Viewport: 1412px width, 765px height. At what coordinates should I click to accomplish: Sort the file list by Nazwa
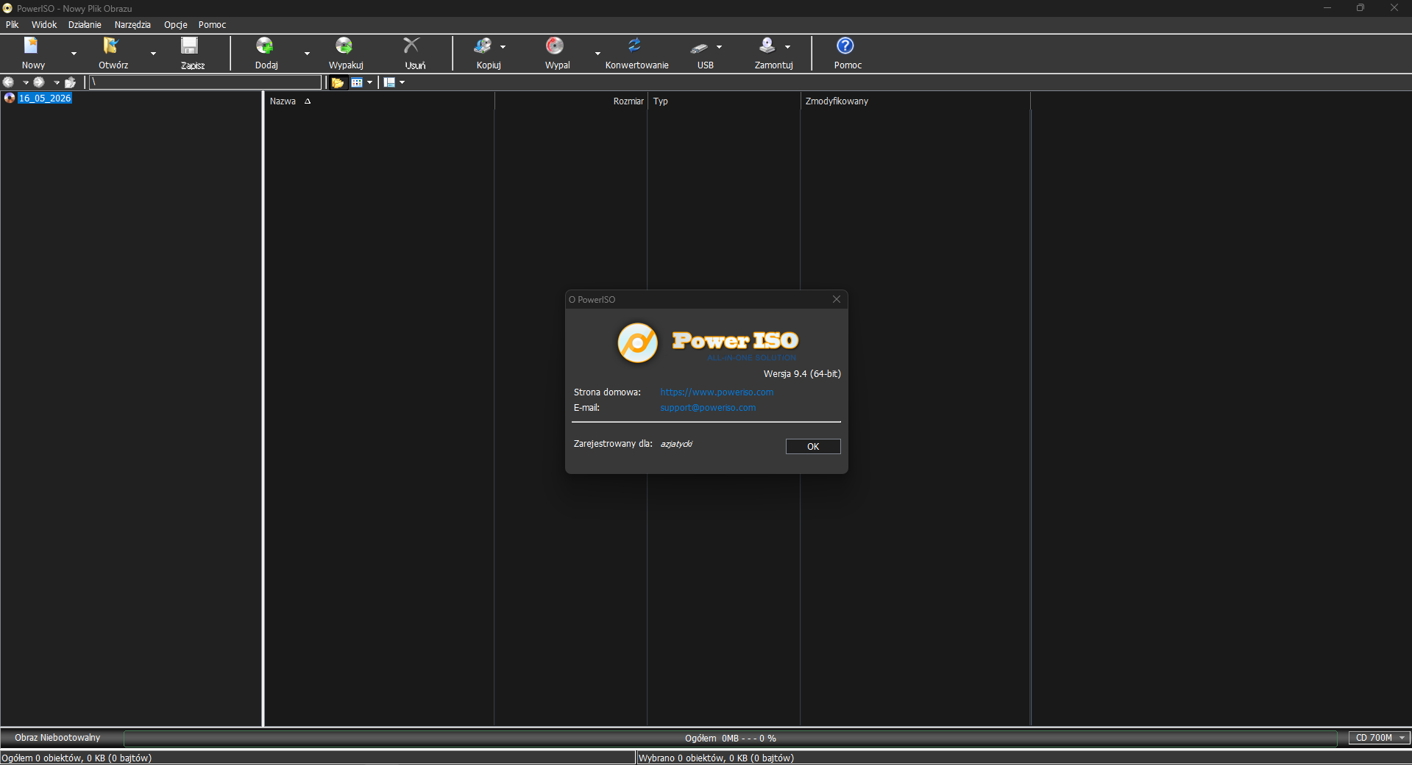pyautogui.click(x=379, y=101)
